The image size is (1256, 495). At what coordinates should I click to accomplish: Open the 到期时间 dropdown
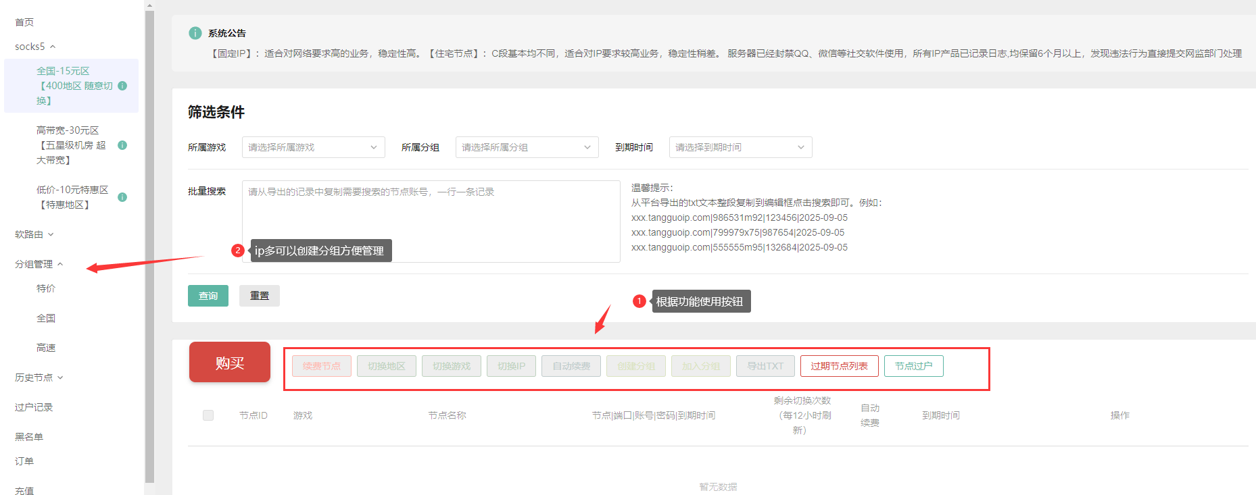coord(740,147)
